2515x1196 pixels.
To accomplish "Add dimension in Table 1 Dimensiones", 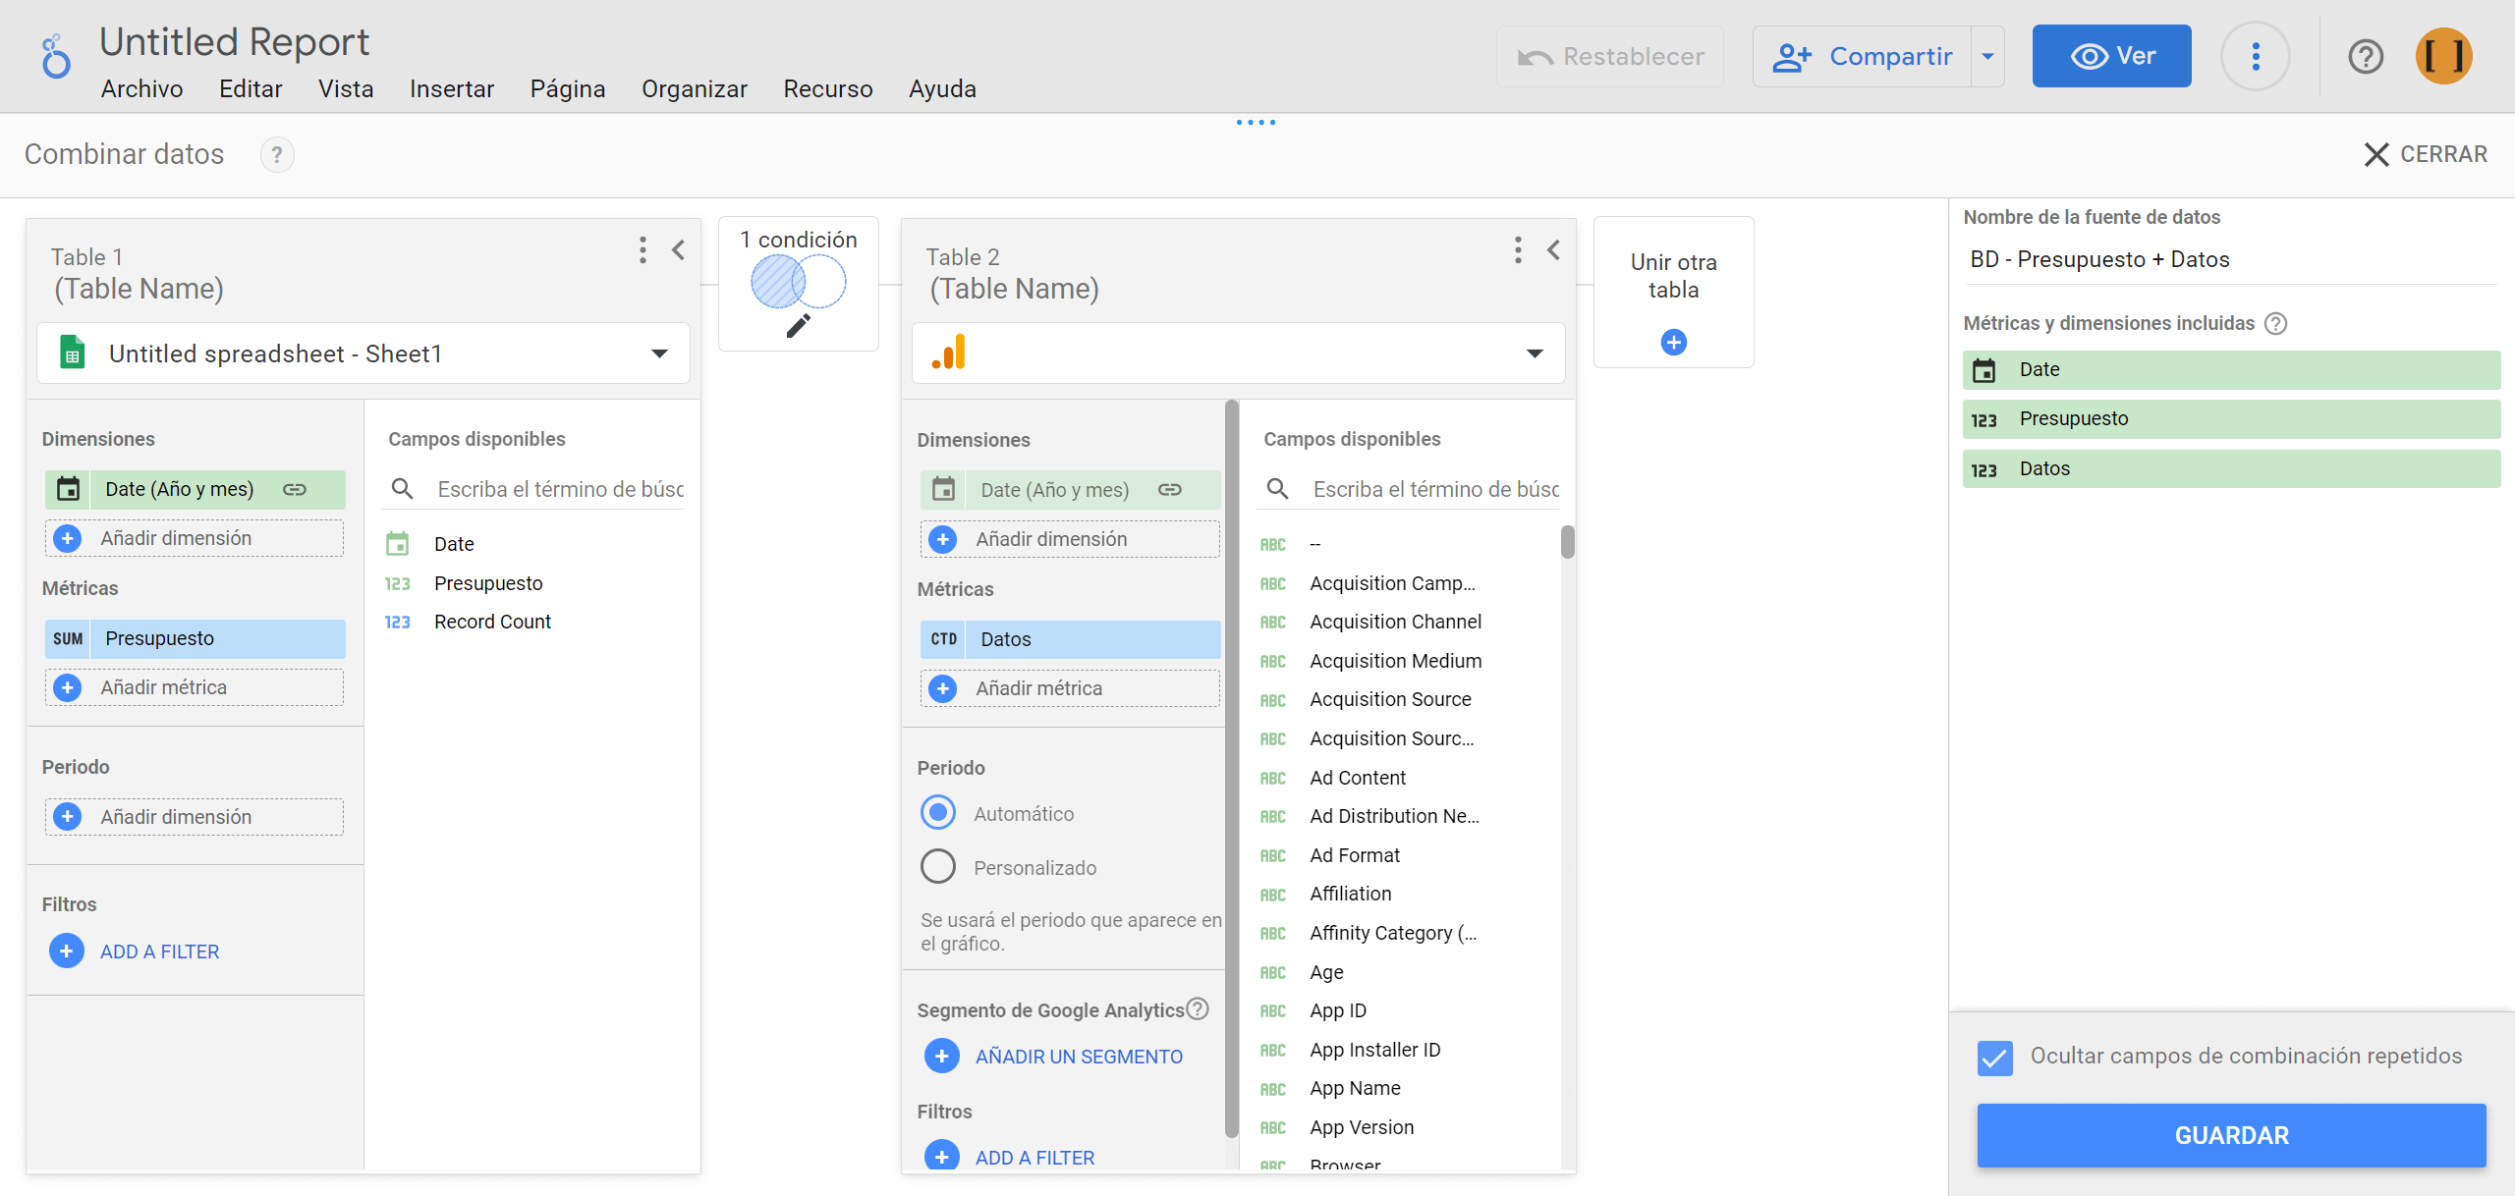I will [195, 538].
